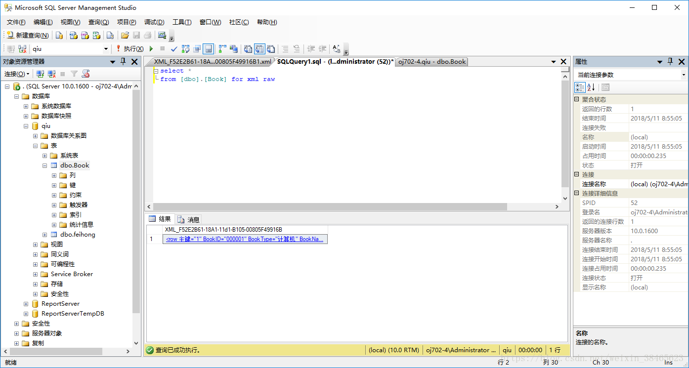The width and height of the screenshot is (689, 368).
Task: Open the Query Options icon
Action: coord(197,49)
